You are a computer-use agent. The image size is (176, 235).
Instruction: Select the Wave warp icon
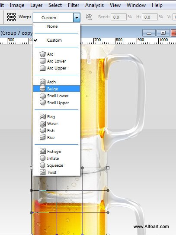[x=43, y=123]
